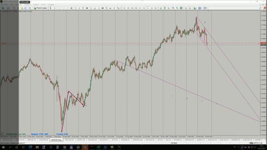Switch to the USDJPY chart tab
Screen dimensions: 267x150
point(81,140)
